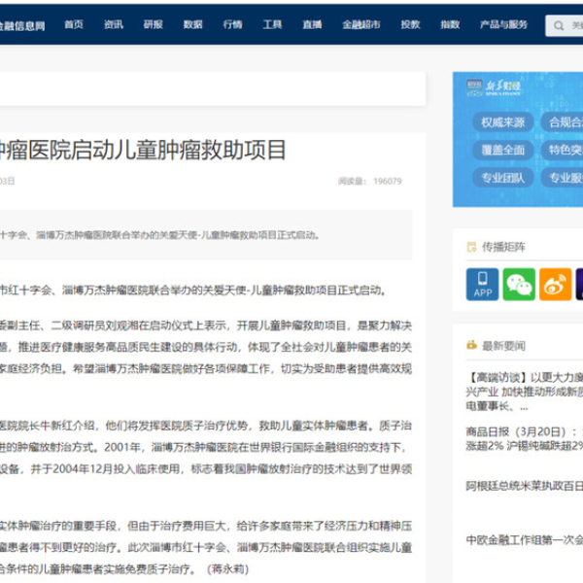The width and height of the screenshot is (583, 583).
Task: Read the 中欧金融工作组 news item
Action: [x=523, y=537]
